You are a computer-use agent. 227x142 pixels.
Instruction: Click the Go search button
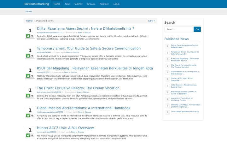pyautogui.click(x=197, y=29)
